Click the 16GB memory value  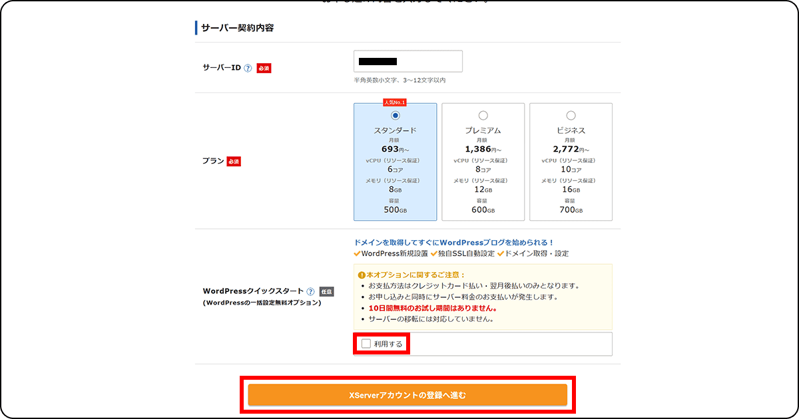(x=571, y=190)
